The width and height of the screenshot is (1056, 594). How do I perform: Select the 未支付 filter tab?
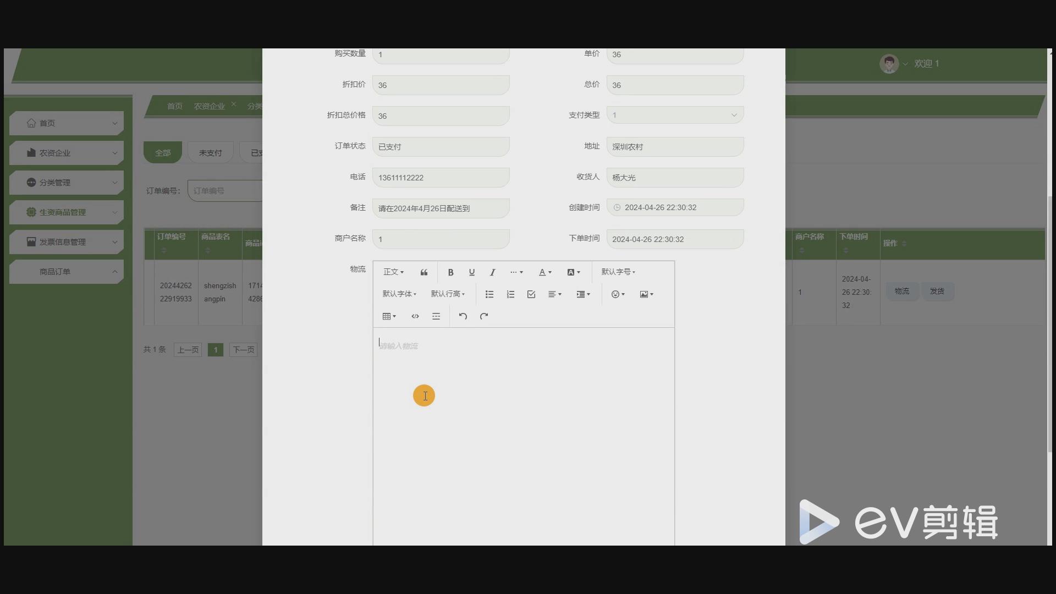coord(210,152)
